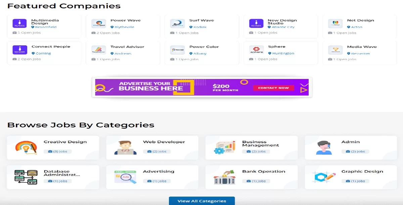Open the Media Wave company logo
Viewport: 403px width, 205px height.
click(x=335, y=50)
